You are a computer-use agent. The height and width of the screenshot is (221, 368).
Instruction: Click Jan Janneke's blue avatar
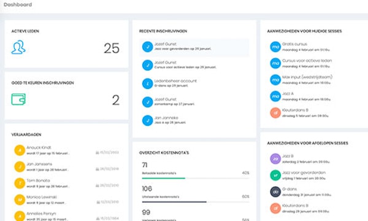(148, 120)
